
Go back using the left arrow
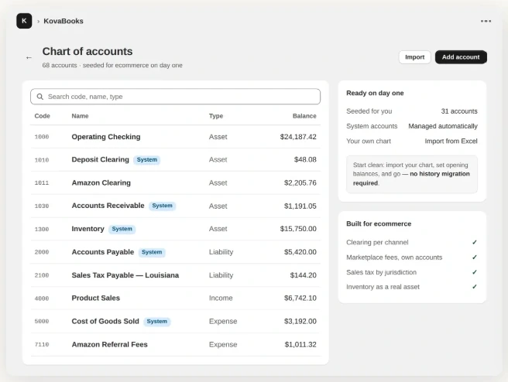(x=29, y=57)
